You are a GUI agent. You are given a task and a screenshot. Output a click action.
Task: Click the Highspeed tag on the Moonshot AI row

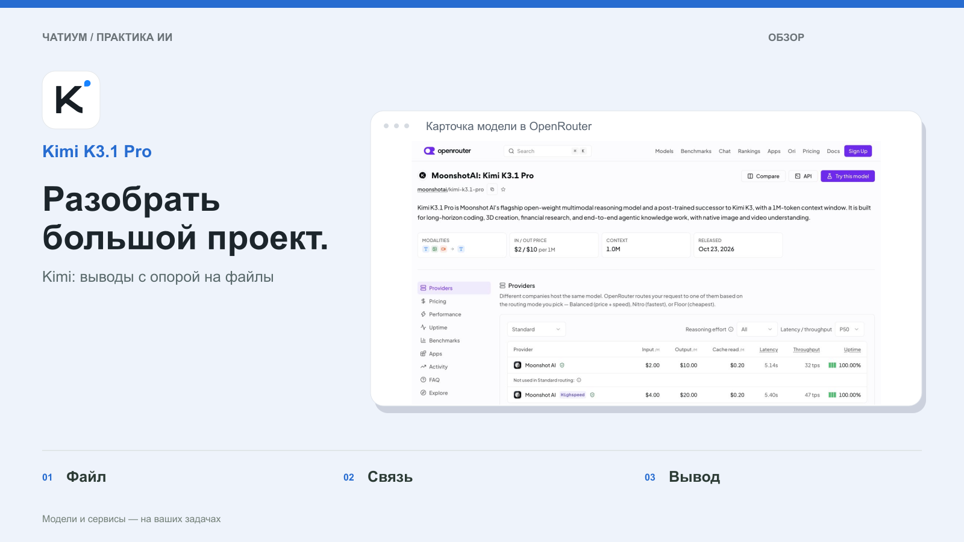coord(572,395)
